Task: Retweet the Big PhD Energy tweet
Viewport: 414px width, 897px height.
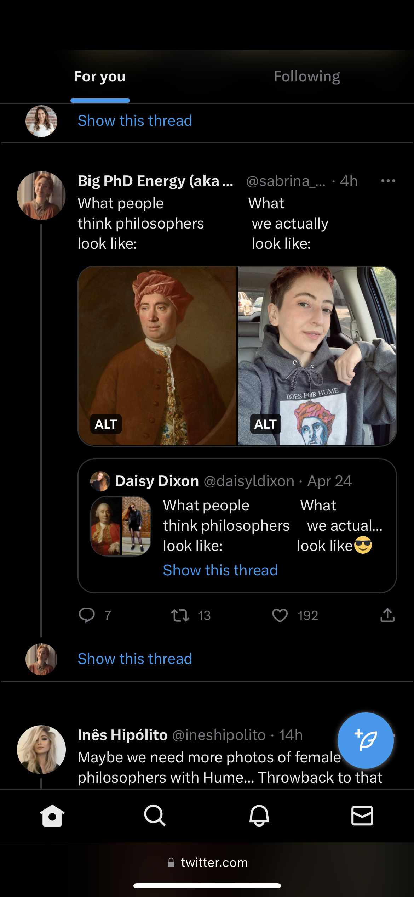Action: click(x=180, y=615)
